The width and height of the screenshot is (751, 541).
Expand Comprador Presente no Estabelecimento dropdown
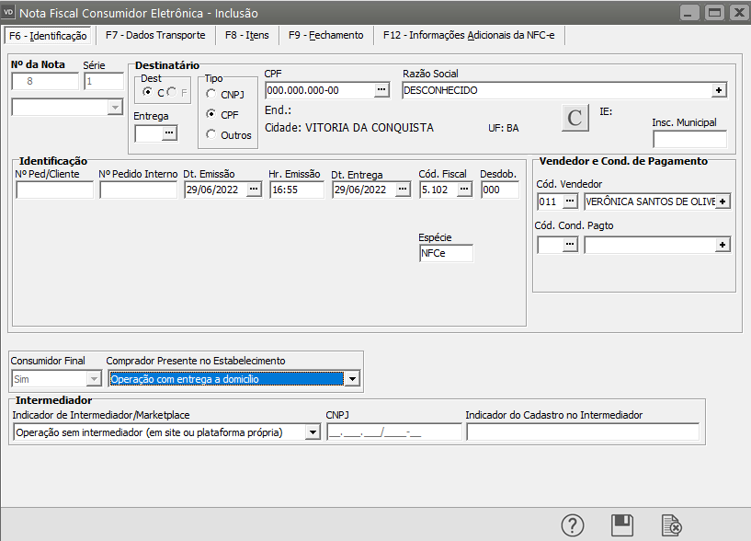point(351,378)
